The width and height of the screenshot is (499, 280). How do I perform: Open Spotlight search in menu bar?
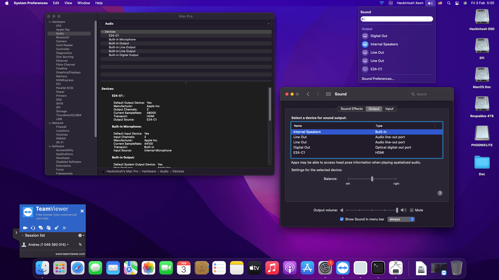449,3
